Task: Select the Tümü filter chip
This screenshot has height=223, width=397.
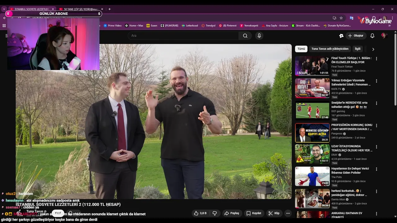Action: tap(301, 49)
